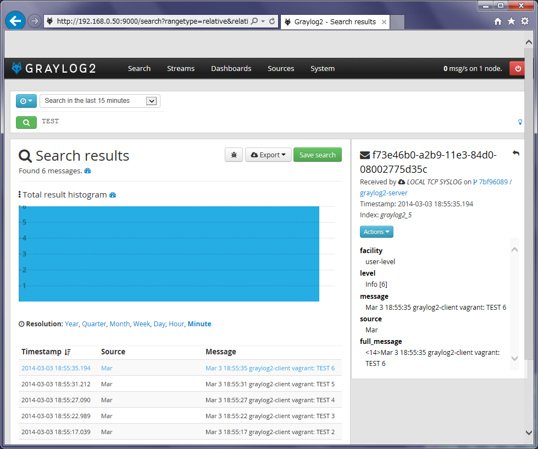Run search with green magnifier button
The height and width of the screenshot is (449, 538).
26,122
